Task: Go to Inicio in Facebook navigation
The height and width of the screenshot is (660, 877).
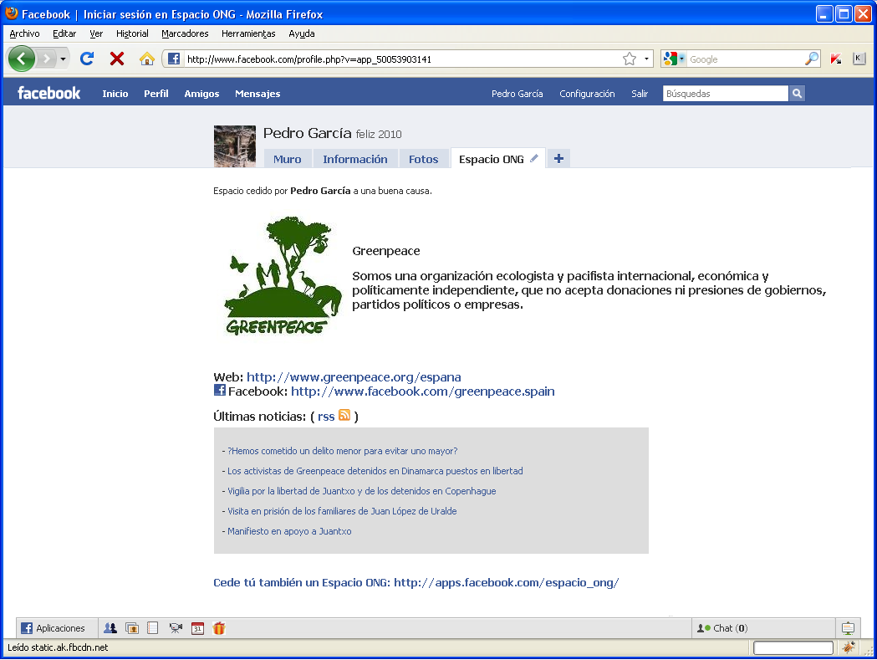Action: 115,94
